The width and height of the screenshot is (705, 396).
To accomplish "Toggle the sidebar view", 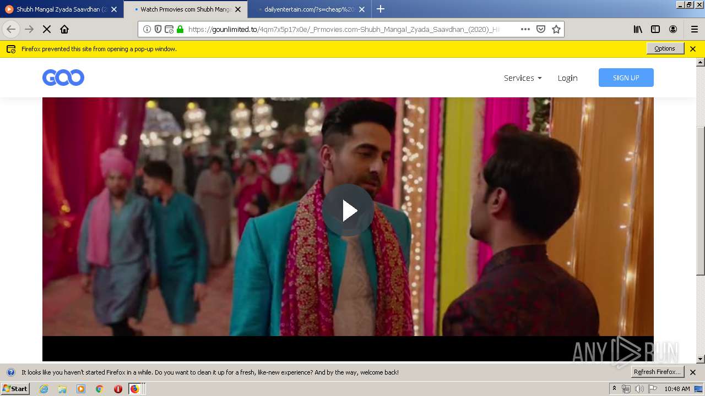I will [655, 29].
